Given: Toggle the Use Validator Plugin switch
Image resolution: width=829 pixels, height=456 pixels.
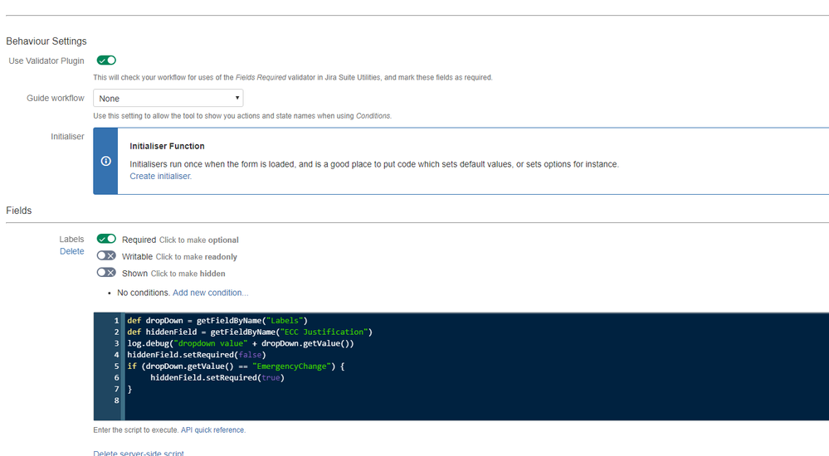Looking at the screenshot, I should click(x=106, y=61).
